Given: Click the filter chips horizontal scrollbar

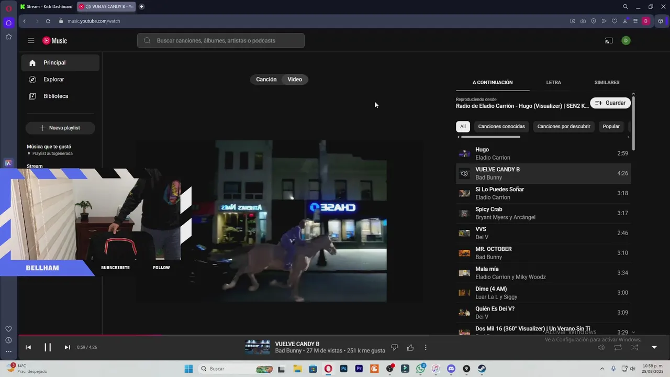Looking at the screenshot, I should (490, 137).
